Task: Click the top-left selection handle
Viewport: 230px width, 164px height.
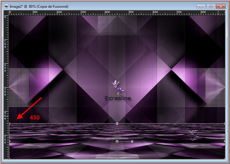Action: (x=10, y=123)
